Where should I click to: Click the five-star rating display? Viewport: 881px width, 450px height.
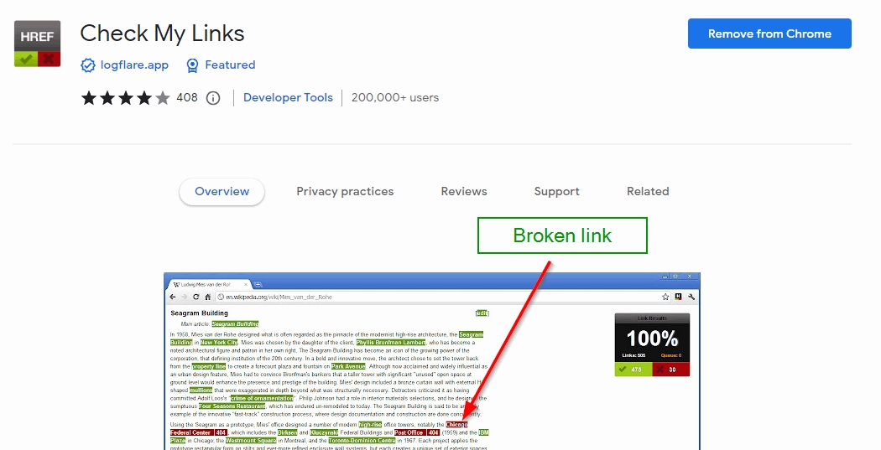(125, 98)
